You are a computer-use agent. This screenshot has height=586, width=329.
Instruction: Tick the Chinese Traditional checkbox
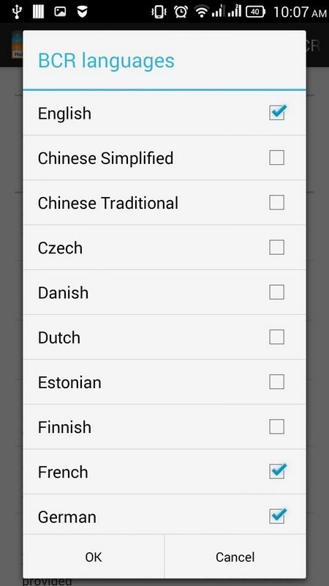(277, 203)
